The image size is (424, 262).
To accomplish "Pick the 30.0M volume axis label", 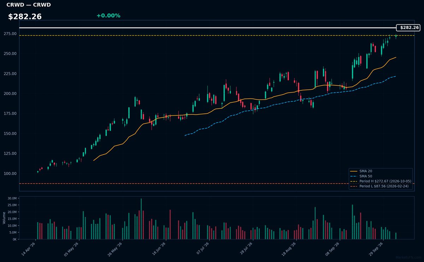I will [x=12, y=198].
